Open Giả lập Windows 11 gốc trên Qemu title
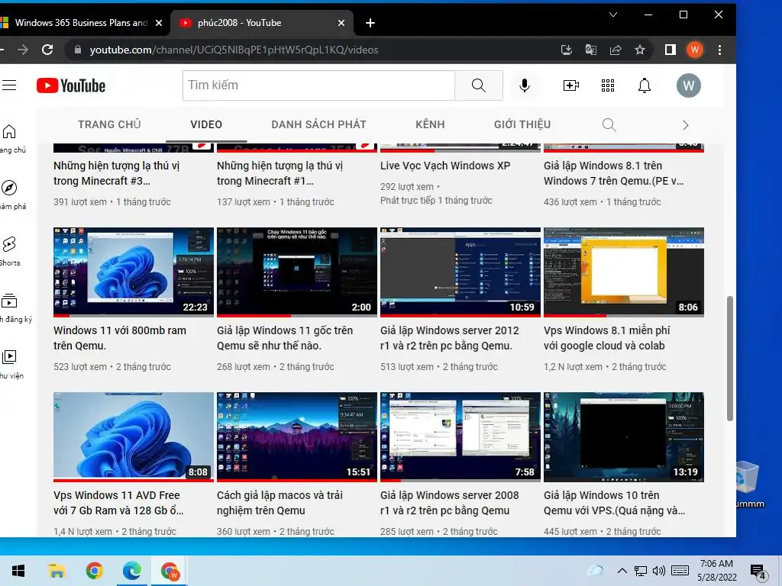The width and height of the screenshot is (782, 586). pos(285,338)
